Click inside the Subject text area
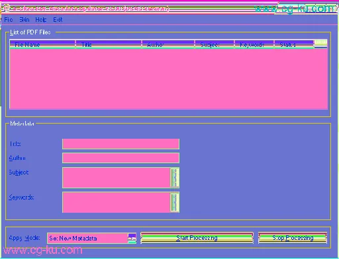 (117, 178)
